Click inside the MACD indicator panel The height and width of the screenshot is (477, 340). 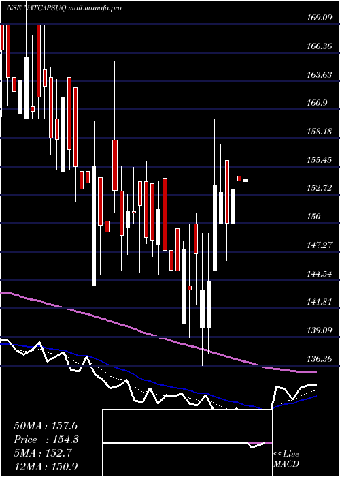pos(187,443)
